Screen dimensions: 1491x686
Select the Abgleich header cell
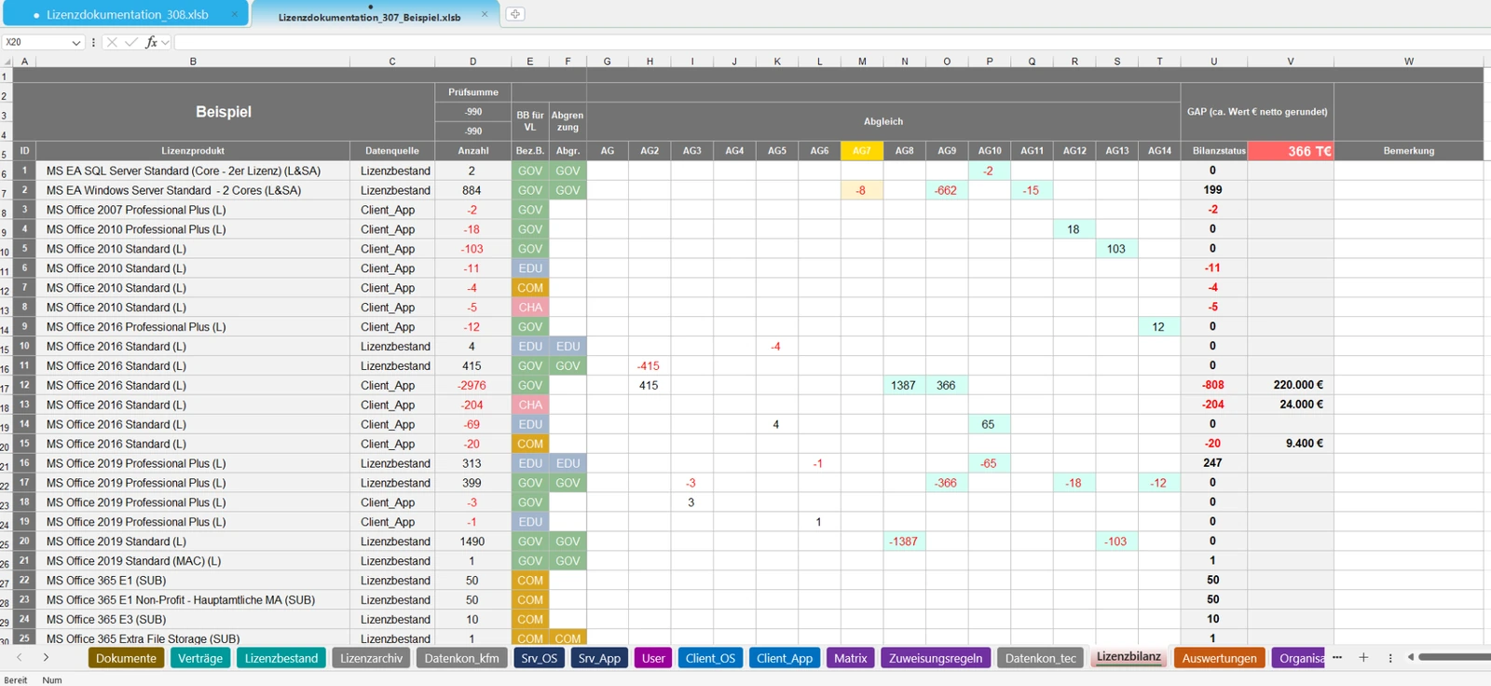(x=883, y=121)
